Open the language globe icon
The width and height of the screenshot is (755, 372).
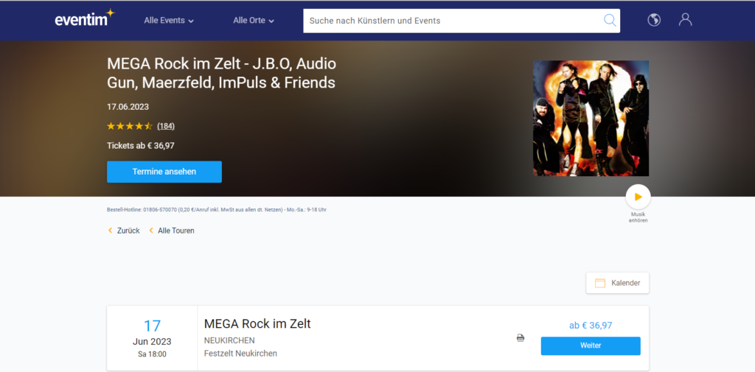pyautogui.click(x=654, y=20)
